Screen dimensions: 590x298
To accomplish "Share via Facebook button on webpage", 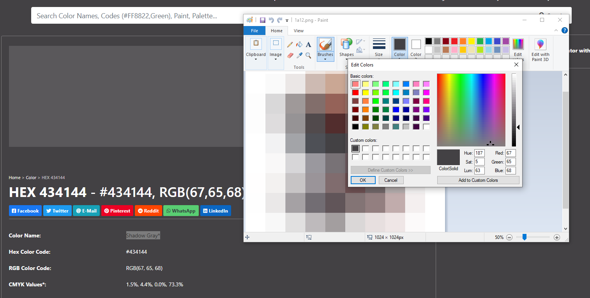I will pyautogui.click(x=25, y=211).
